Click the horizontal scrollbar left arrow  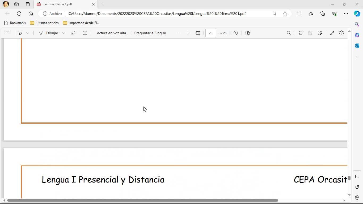click(4, 200)
